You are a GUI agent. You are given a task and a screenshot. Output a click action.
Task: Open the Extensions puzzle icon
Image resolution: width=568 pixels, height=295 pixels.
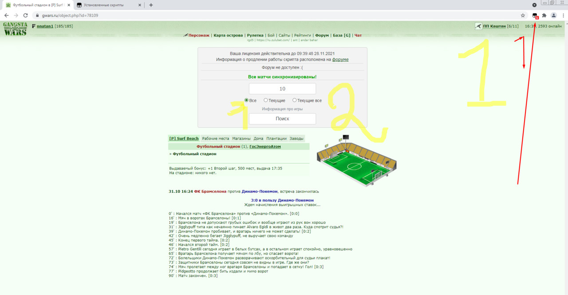[x=544, y=15]
